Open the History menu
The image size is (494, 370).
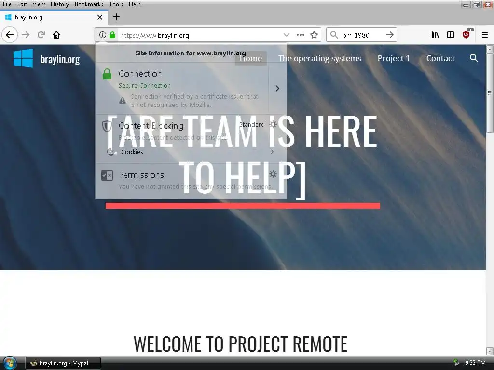(59, 4)
